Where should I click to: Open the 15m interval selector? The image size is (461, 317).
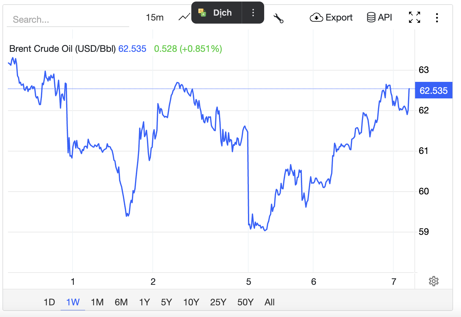[x=155, y=17]
